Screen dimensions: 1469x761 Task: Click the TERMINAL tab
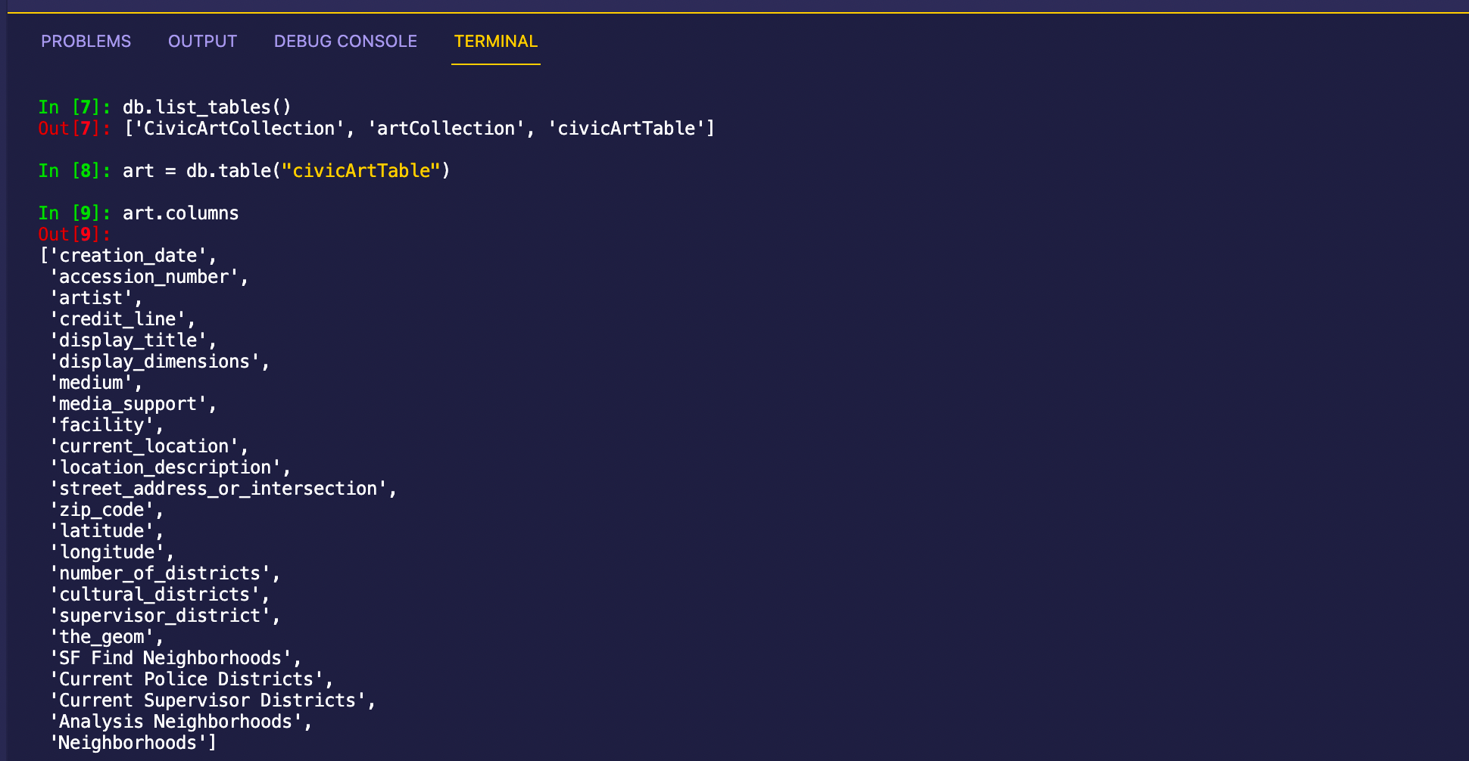495,42
